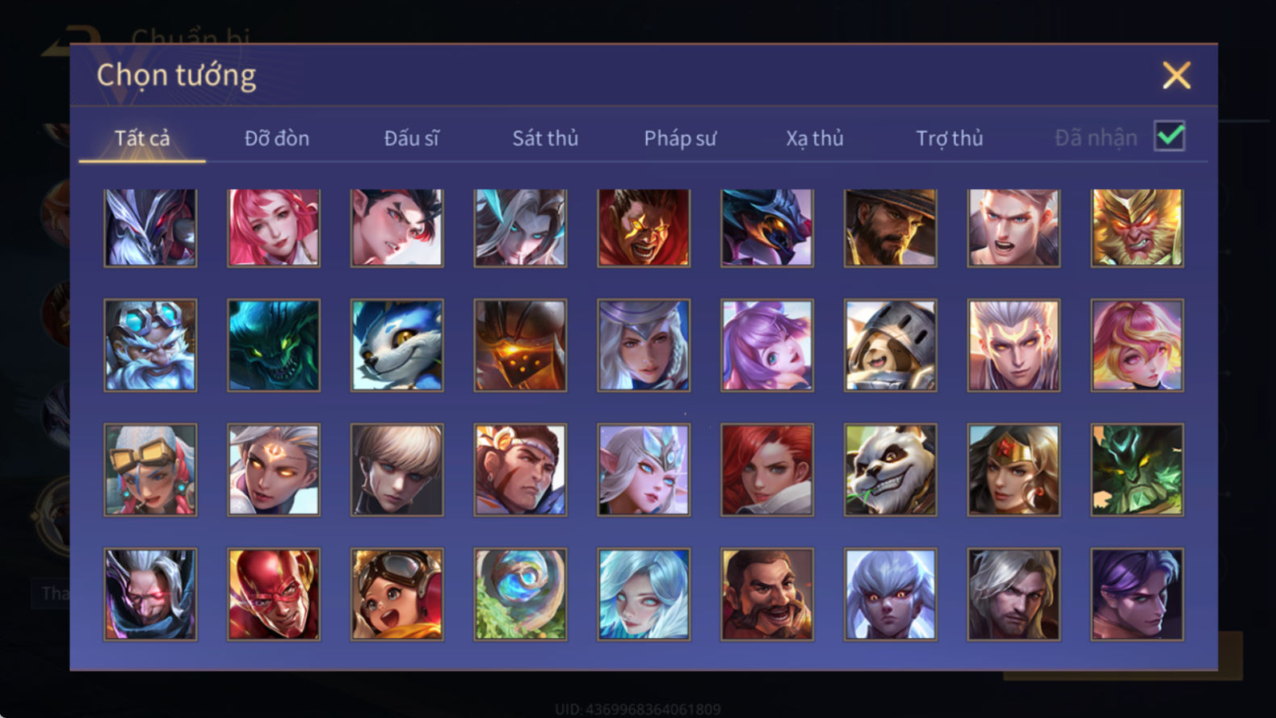Open the Trợ thủ tab
Screen dimensions: 1276x718
coord(950,138)
